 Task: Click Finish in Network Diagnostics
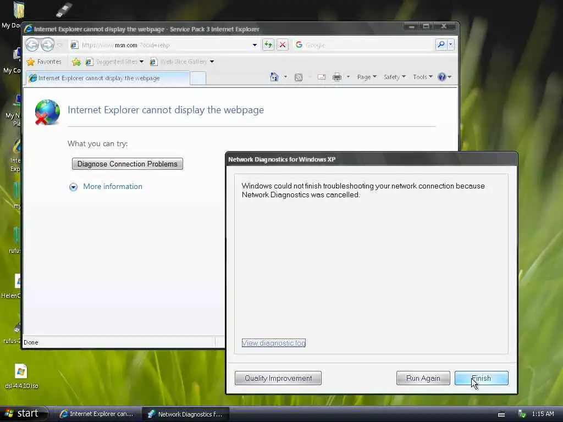481,378
